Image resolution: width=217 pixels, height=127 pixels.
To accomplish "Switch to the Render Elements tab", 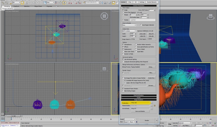I will (x=152, y=2).
